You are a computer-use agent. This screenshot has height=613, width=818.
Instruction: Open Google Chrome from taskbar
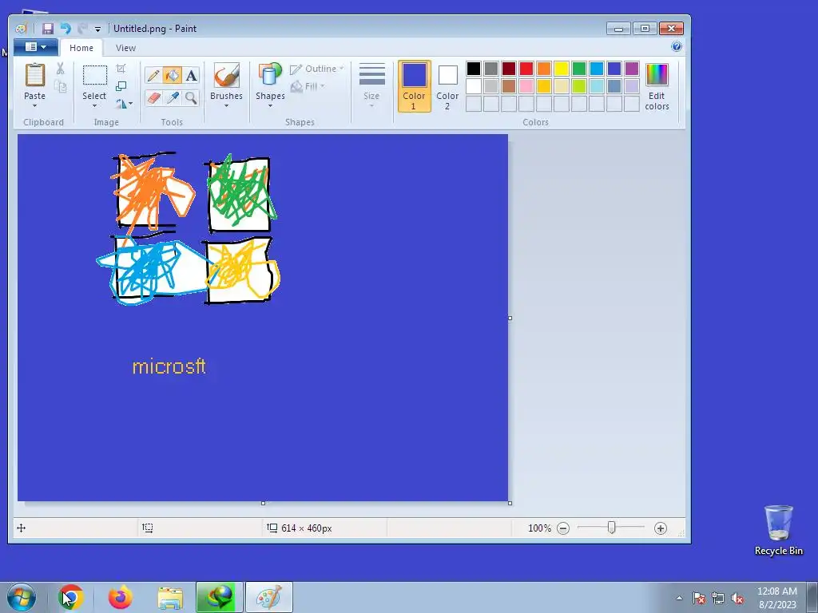[71, 597]
